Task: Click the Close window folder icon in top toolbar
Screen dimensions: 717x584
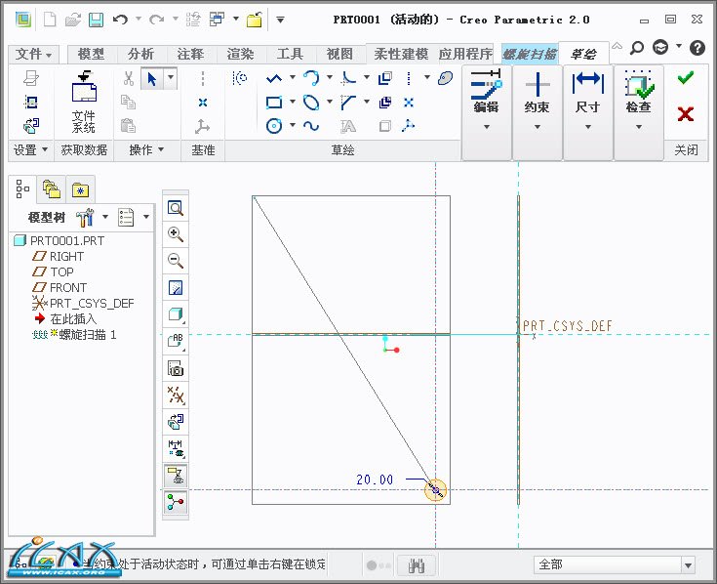Action: click(255, 20)
